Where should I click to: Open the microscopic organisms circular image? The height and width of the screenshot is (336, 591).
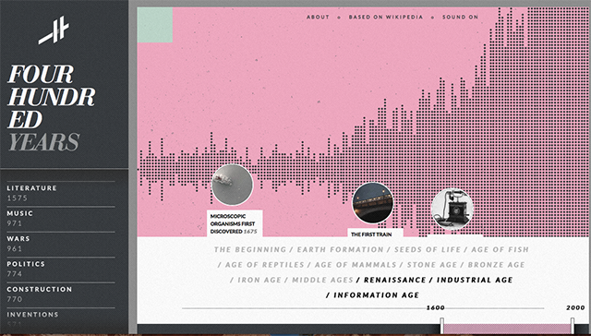[232, 185]
